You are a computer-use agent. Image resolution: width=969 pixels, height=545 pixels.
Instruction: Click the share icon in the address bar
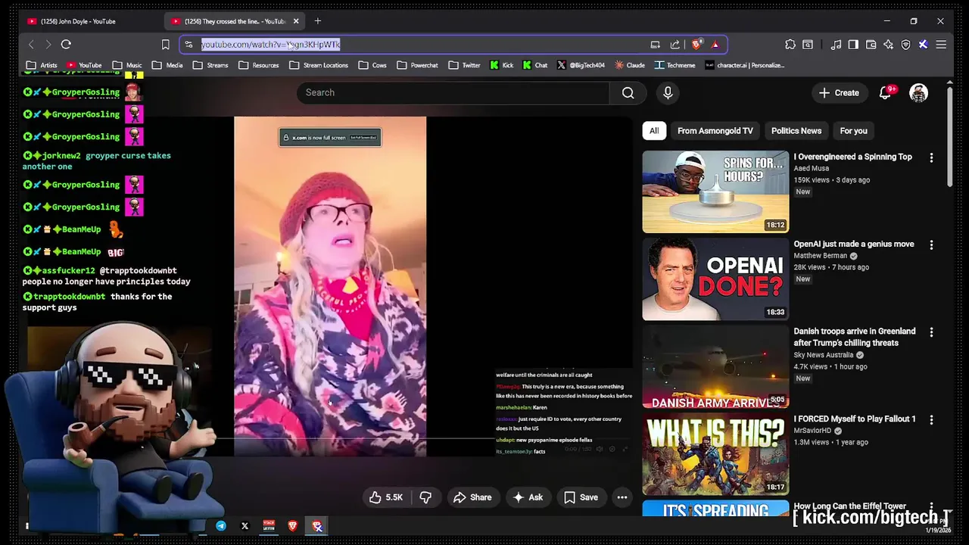click(675, 45)
